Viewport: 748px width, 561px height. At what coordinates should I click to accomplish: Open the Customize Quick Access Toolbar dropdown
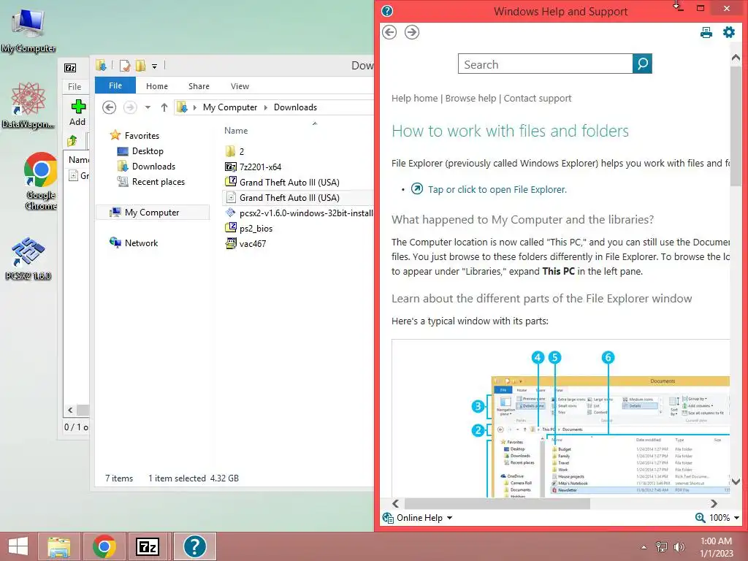click(x=155, y=66)
